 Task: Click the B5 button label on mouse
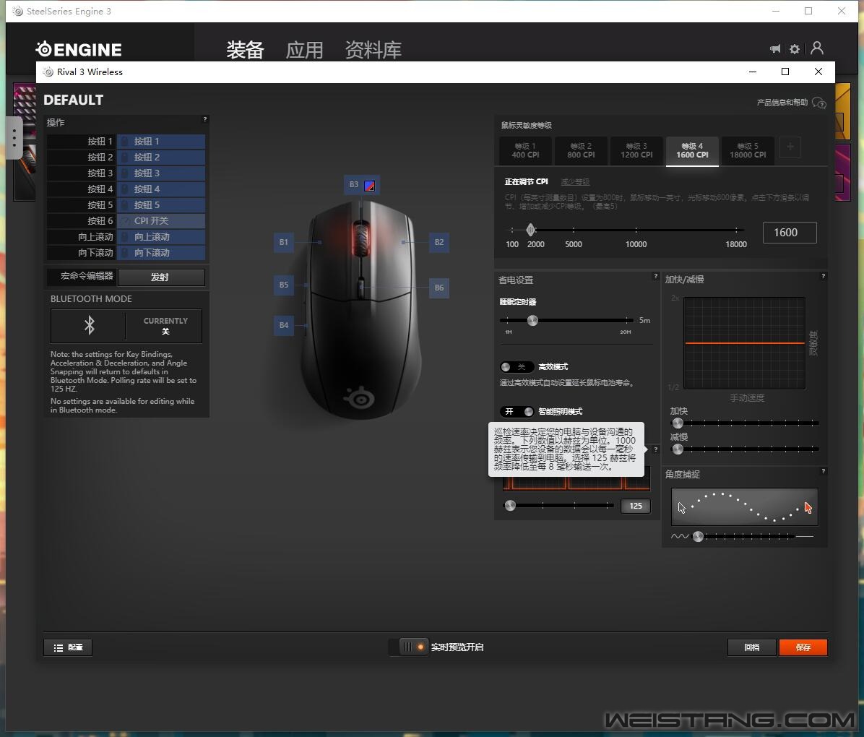[284, 285]
